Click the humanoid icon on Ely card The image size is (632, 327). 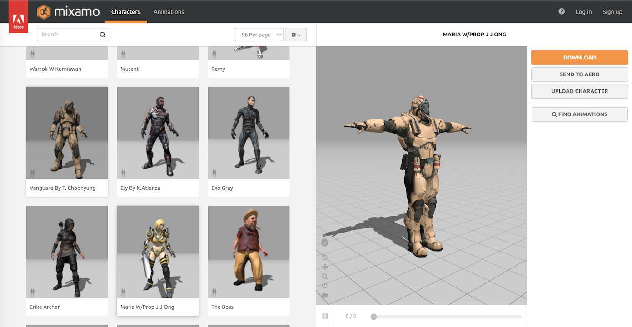(x=123, y=173)
